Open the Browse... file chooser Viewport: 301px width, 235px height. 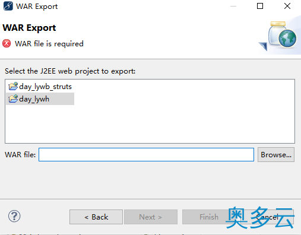276,155
